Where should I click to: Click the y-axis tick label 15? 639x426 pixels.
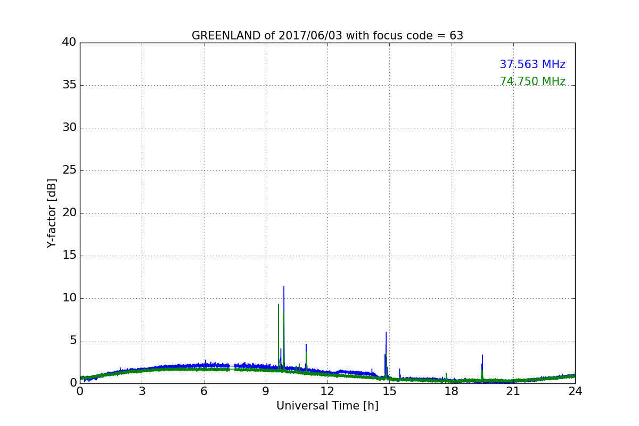click(x=69, y=255)
